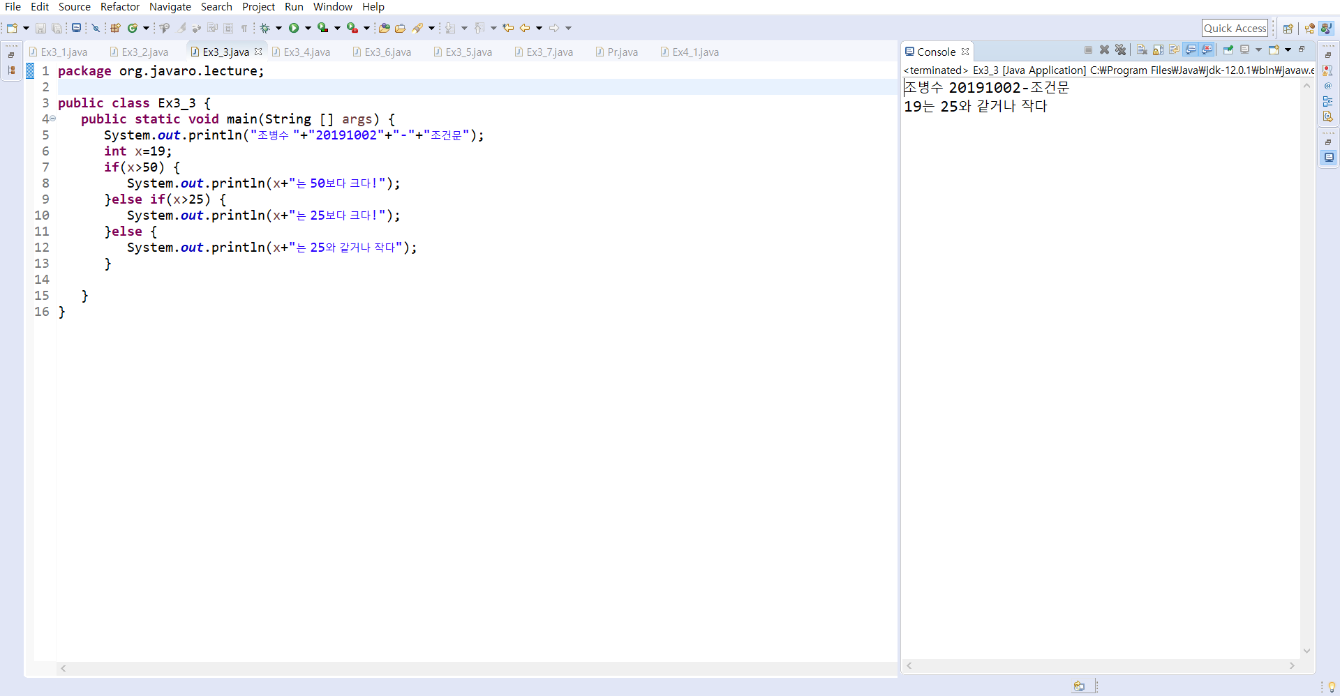The height and width of the screenshot is (696, 1340).
Task: Select the Java perspective button
Action: pyautogui.click(x=1326, y=29)
